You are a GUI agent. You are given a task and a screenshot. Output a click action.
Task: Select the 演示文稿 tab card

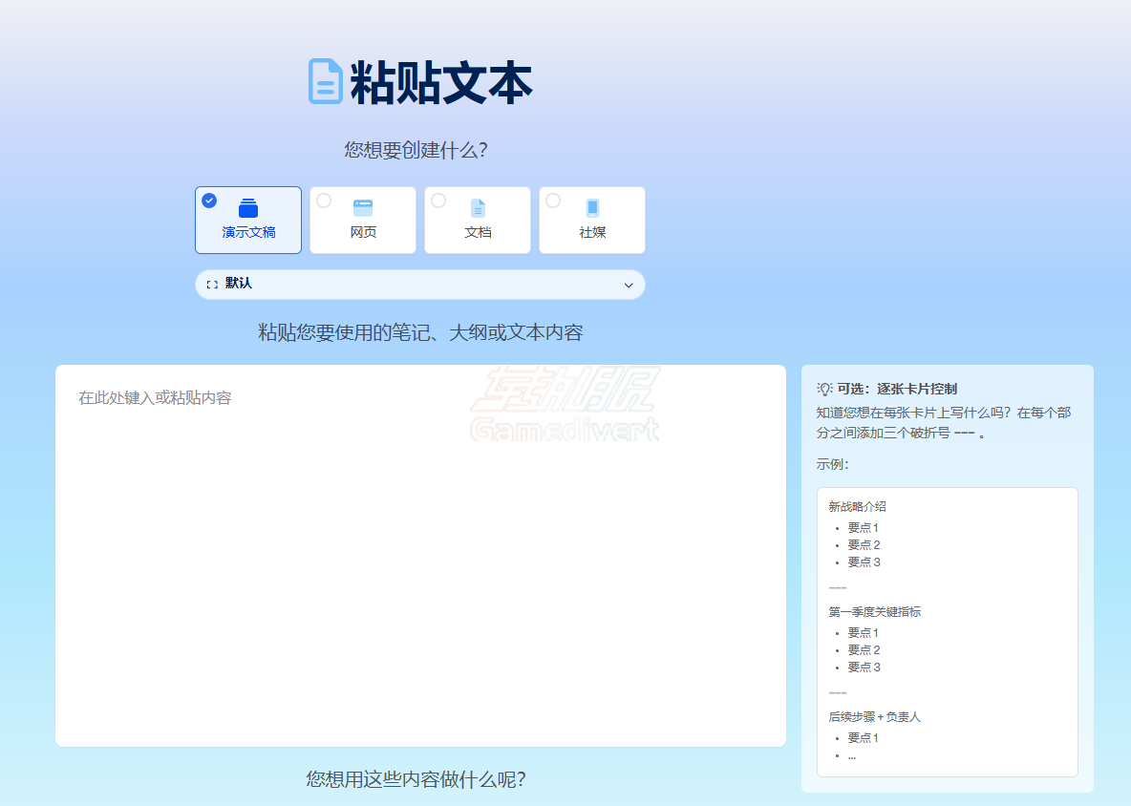(247, 220)
